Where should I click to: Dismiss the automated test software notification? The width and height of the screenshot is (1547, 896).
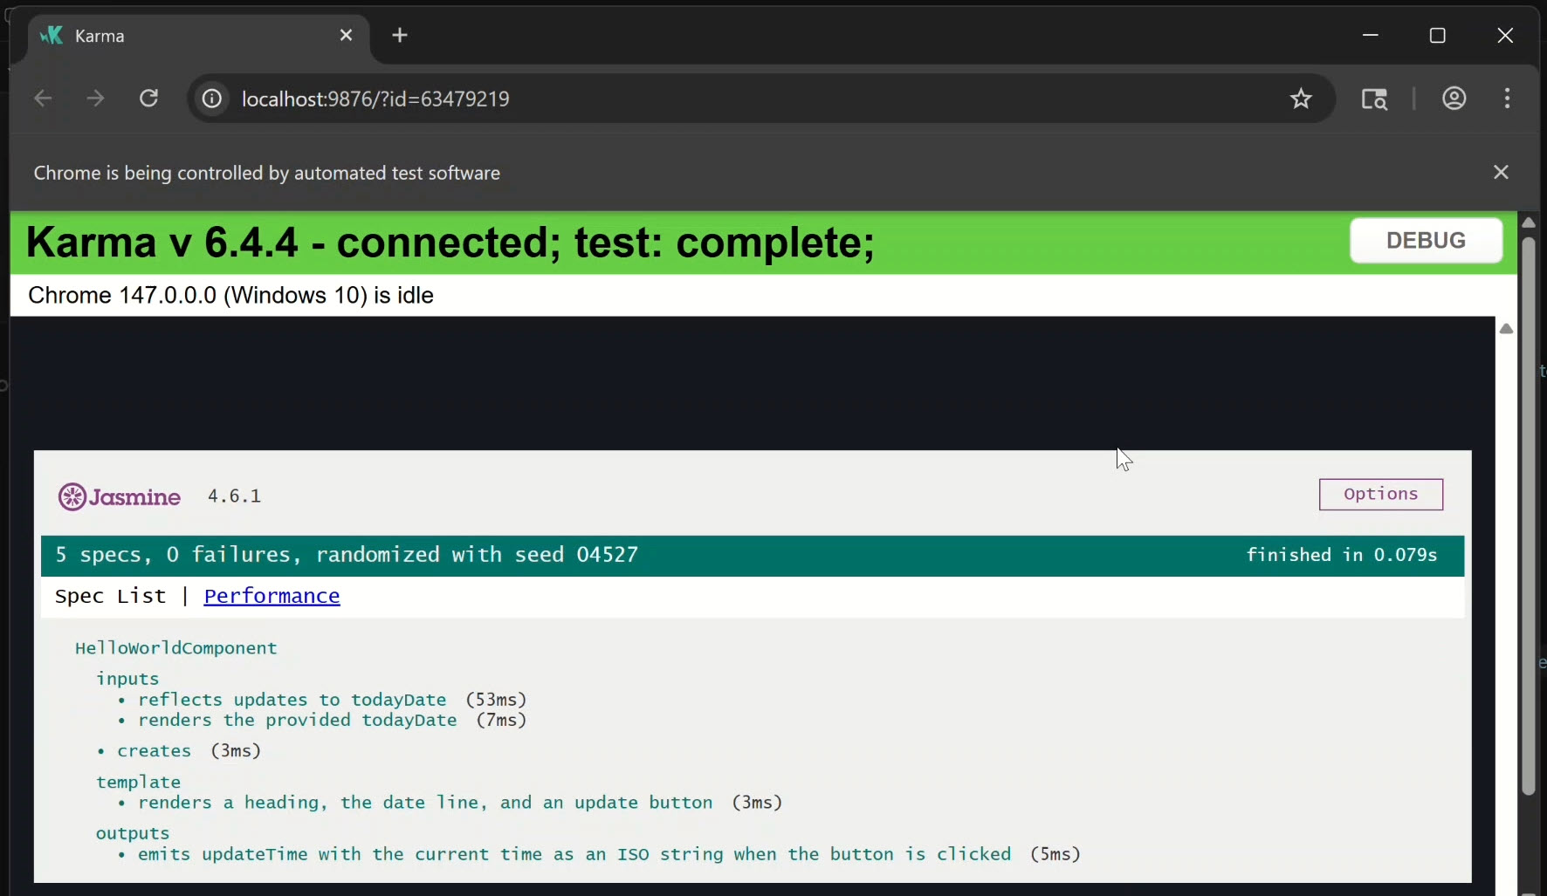pos(1502,172)
